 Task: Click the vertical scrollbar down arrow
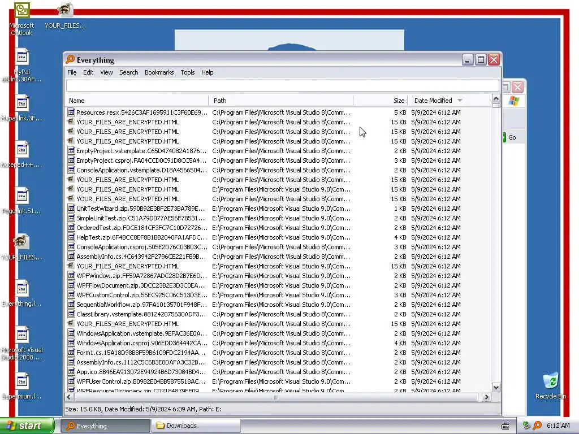(x=496, y=388)
